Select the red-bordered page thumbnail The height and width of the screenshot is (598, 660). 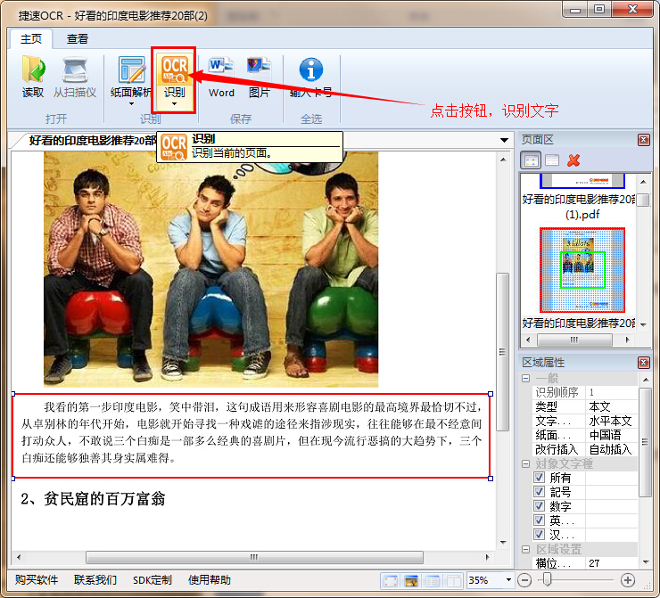[582, 270]
